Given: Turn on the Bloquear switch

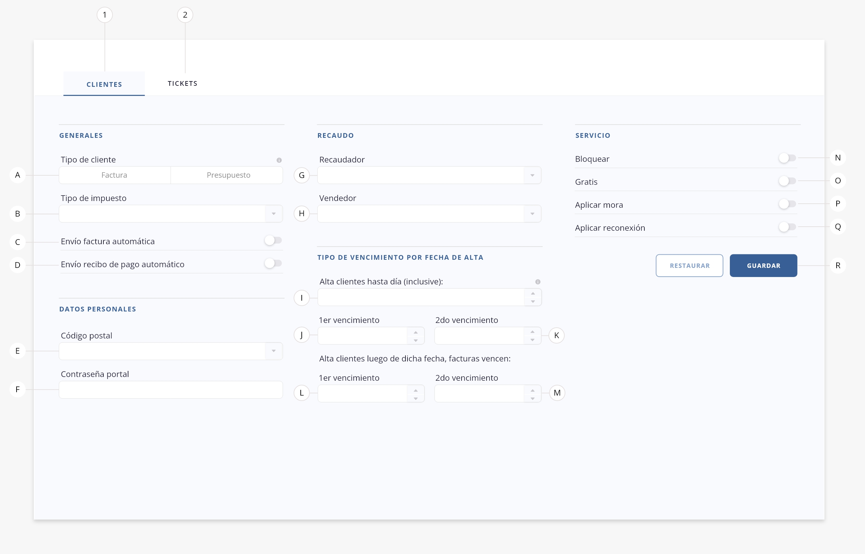Looking at the screenshot, I should (x=787, y=158).
